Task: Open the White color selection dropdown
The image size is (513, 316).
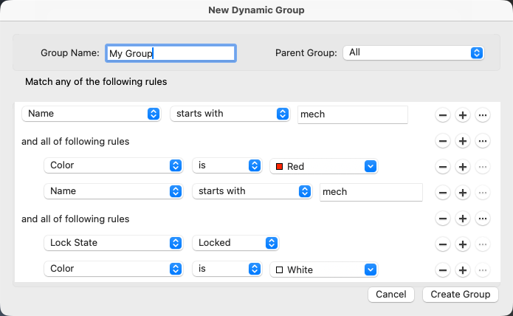Action: point(324,270)
